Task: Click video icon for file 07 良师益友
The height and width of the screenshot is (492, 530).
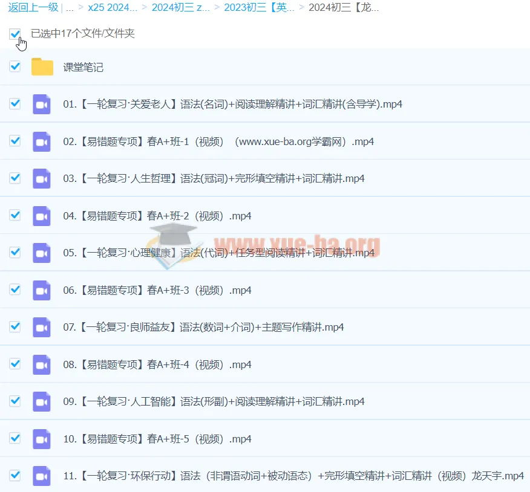Action: (x=42, y=327)
